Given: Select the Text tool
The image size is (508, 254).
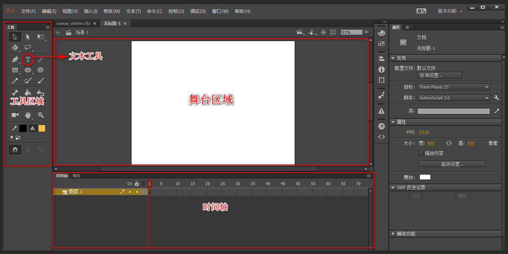Looking at the screenshot, I should pyautogui.click(x=28, y=59).
